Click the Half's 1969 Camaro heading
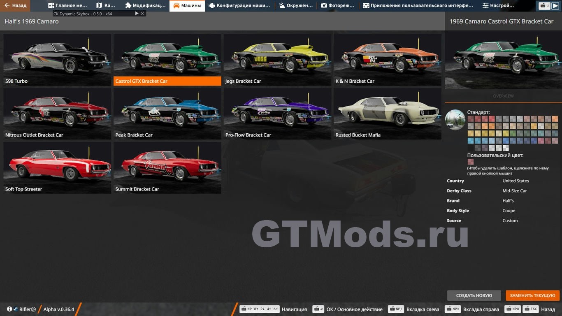This screenshot has height=316, width=562. click(32, 21)
